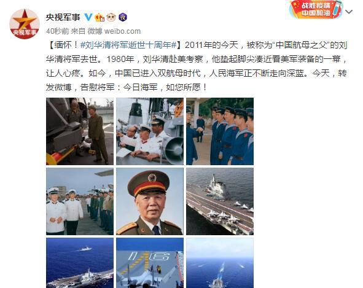The image size is (363, 288).
Task: Open the 央视军事 profile avatar
Action: pyautogui.click(x=25, y=24)
